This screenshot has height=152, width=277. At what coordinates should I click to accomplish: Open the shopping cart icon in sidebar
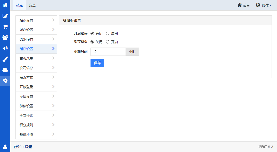5,27
